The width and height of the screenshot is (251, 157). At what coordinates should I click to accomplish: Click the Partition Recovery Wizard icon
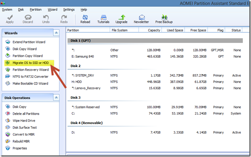click(x=8, y=70)
